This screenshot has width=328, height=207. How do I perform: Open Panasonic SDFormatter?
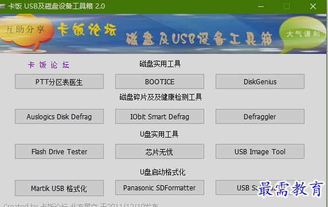point(159,188)
